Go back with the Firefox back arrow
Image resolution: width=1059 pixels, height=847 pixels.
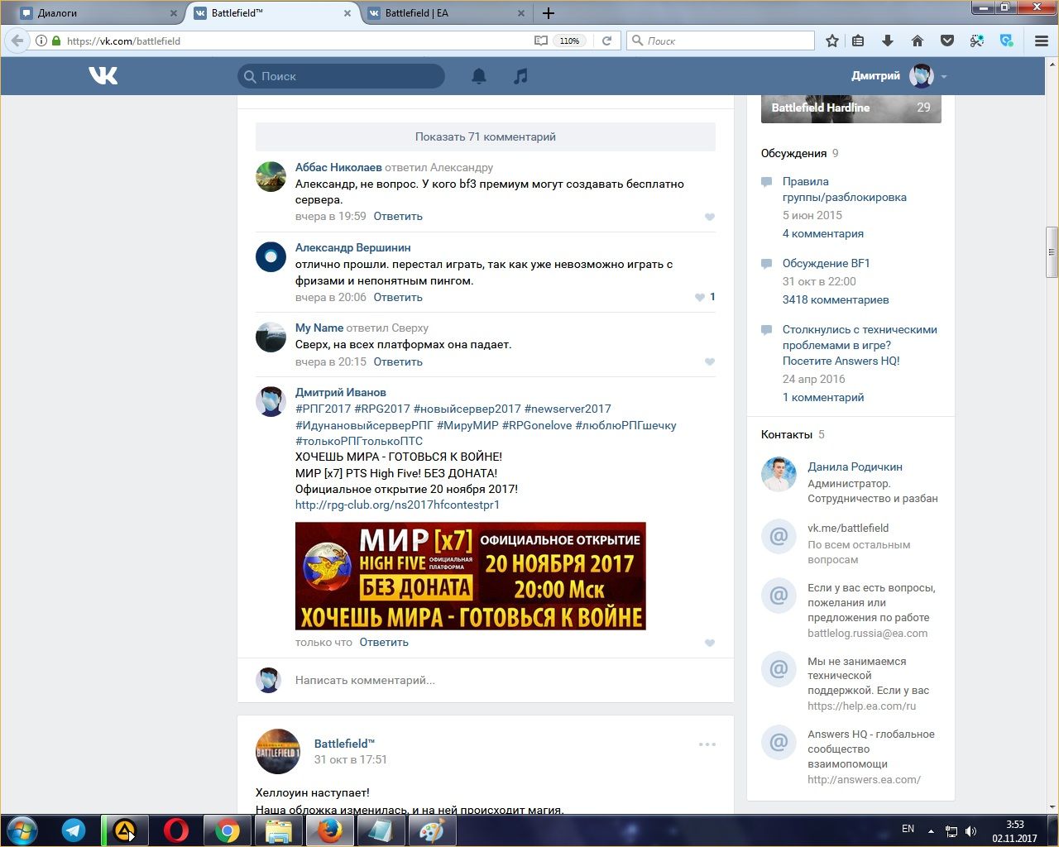click(x=17, y=41)
